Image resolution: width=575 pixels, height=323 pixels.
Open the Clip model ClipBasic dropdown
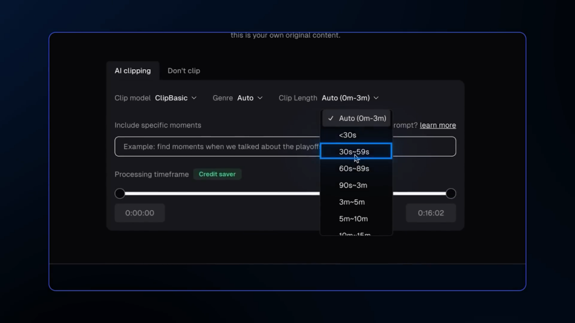click(176, 98)
